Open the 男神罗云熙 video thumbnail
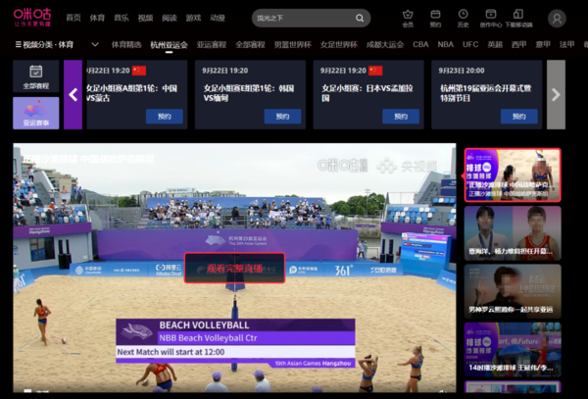This screenshot has height=399, width=588. point(513,291)
